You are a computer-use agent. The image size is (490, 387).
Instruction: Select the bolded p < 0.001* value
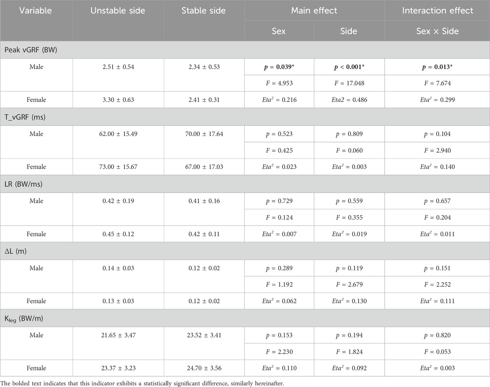[x=349, y=67]
